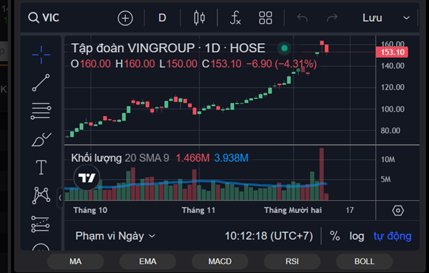Open the Fibonacci retracement tool
429x273 pixels.
41,111
